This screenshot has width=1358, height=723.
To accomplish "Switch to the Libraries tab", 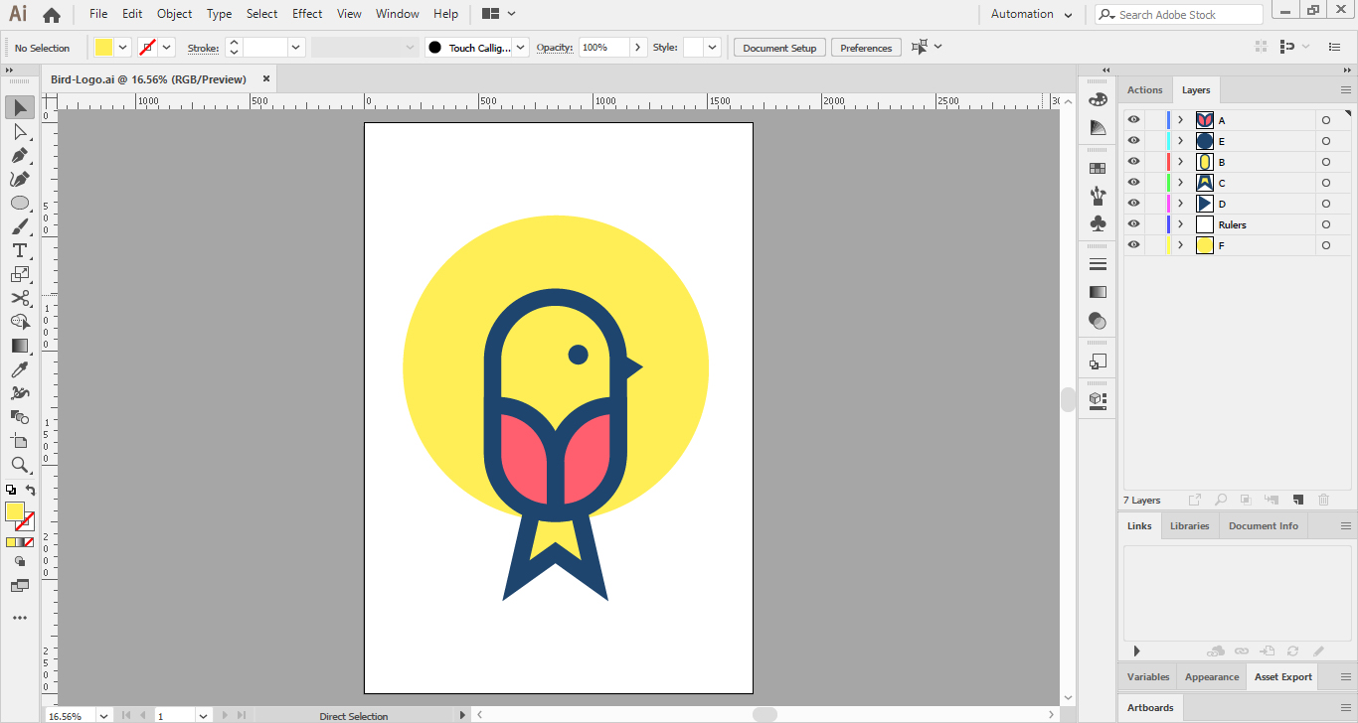I will (1189, 525).
